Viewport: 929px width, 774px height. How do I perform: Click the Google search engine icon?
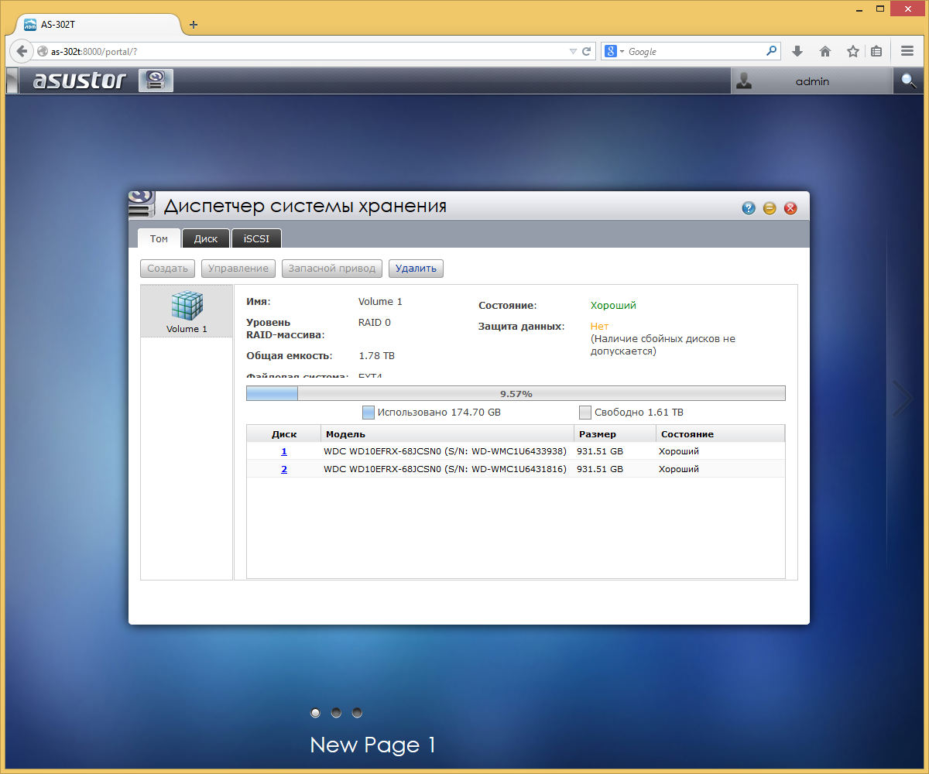611,51
